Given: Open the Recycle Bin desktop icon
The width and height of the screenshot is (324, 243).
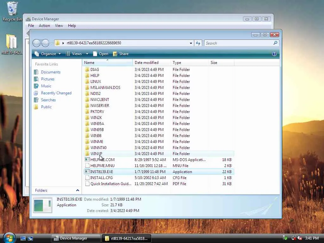Looking at the screenshot, I should (x=12, y=11).
